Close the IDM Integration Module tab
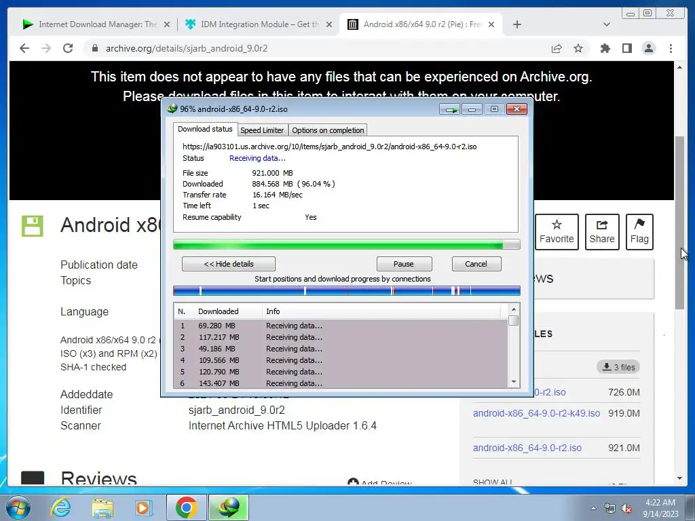Viewport: 695px width, 521px height. coord(329,24)
